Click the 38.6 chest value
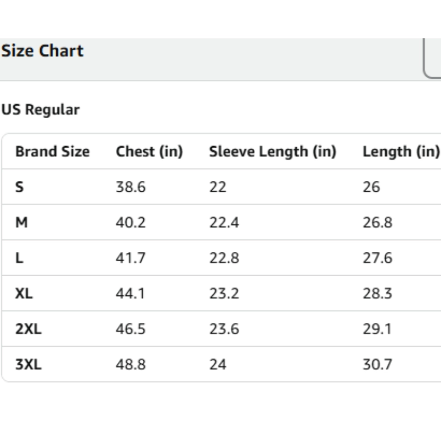 click(131, 187)
